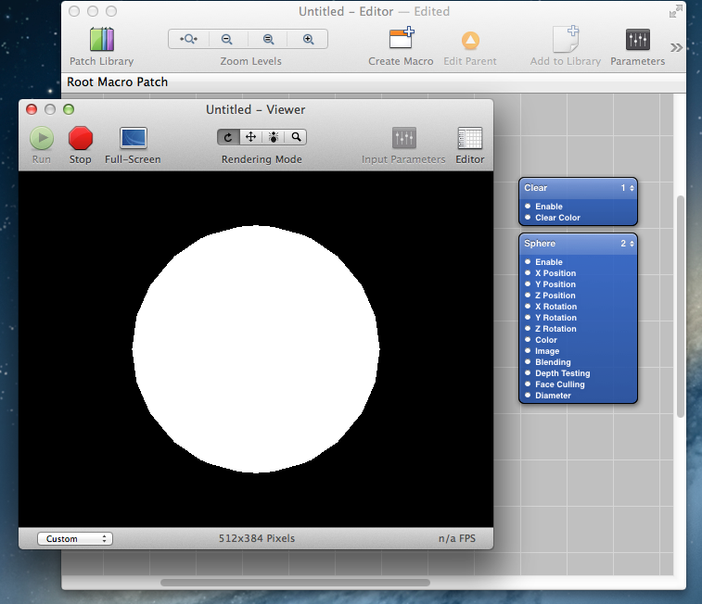The height and width of the screenshot is (604, 702).
Task: Enter Full-Screen viewer mode
Action: tap(133, 138)
